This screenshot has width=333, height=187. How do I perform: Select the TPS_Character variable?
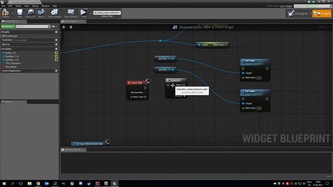click(x=12, y=63)
